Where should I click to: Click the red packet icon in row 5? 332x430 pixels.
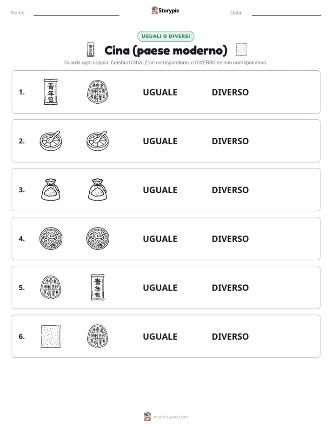[98, 288]
